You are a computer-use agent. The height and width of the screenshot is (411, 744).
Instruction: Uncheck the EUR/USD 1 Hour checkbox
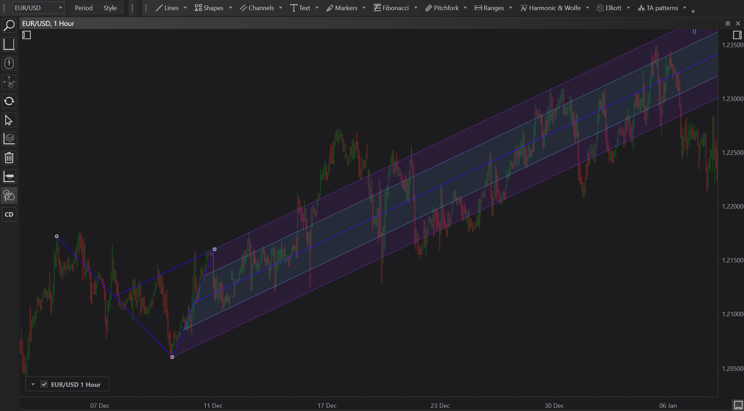click(x=44, y=384)
